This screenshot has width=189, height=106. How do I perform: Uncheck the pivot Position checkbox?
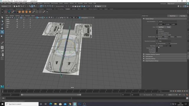pos(157,29)
